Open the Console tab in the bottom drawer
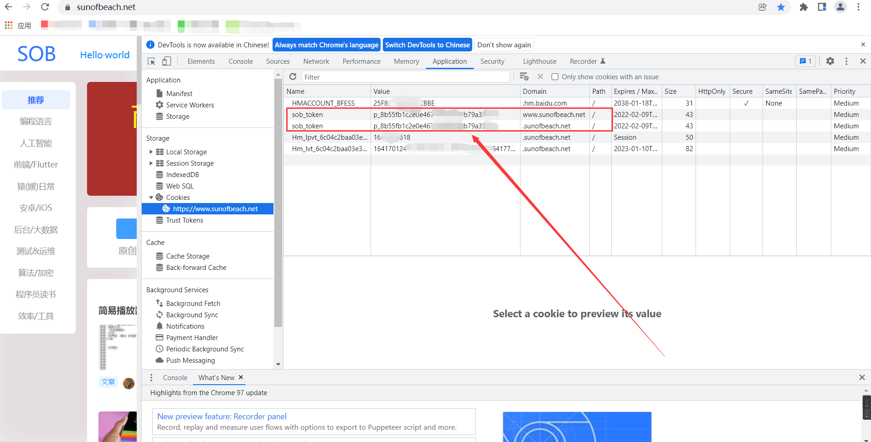This screenshot has height=442, width=871. point(175,378)
